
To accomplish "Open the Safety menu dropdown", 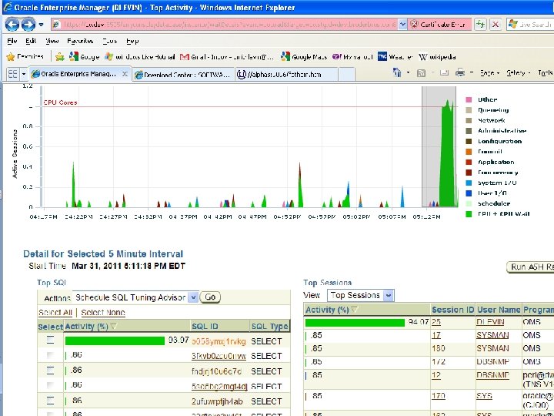I will 518,73.
